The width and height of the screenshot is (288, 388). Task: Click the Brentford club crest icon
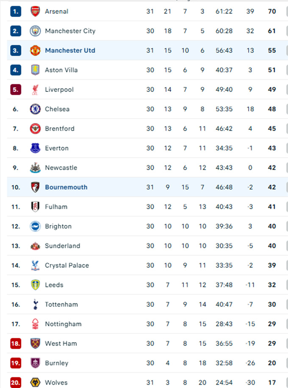click(35, 129)
